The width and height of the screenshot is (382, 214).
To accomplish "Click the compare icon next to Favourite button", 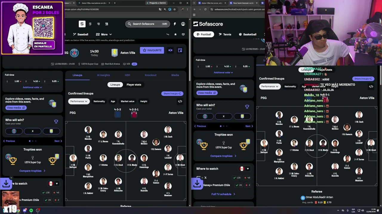I will click(170, 50).
